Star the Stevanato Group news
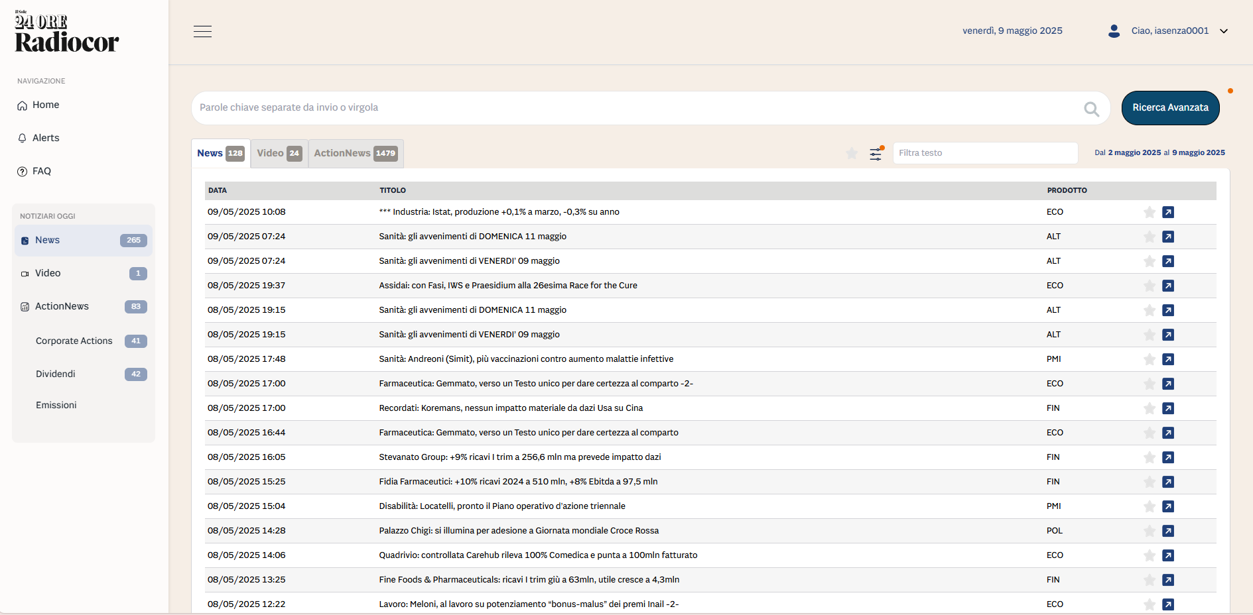 click(x=1150, y=457)
